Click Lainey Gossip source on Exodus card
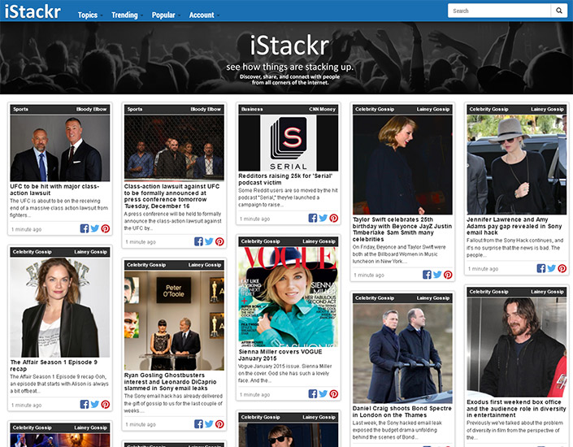Image resolution: width=573 pixels, height=447 pixels. 547,292
